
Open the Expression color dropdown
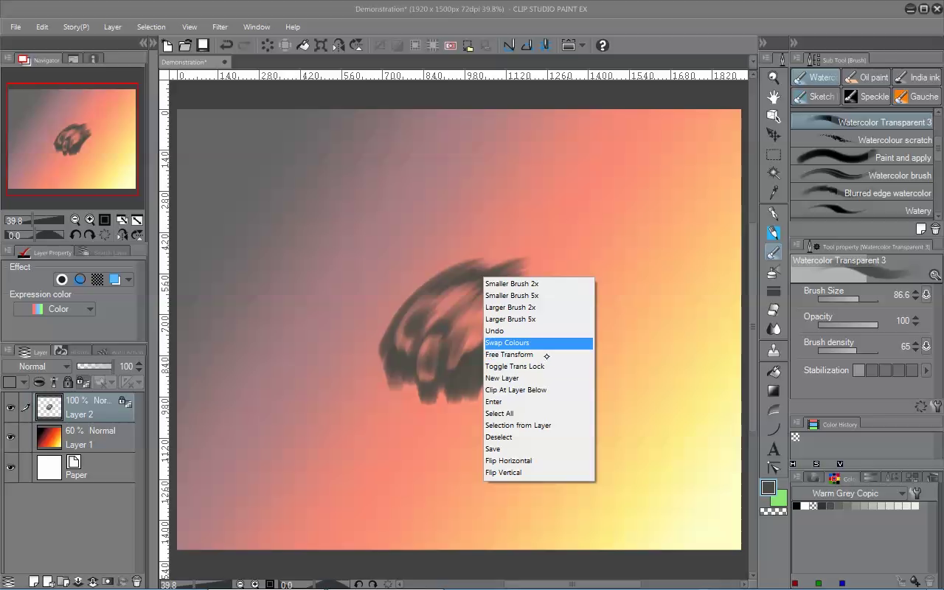[55, 308]
